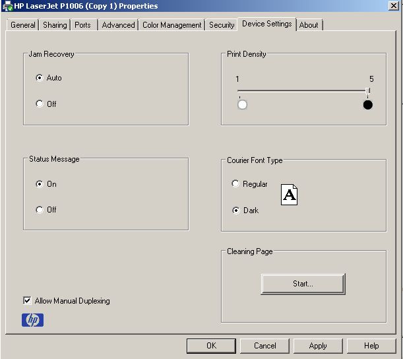Close the Properties dialog window
Viewport: 403px width, 359px height.
tap(394, 6)
